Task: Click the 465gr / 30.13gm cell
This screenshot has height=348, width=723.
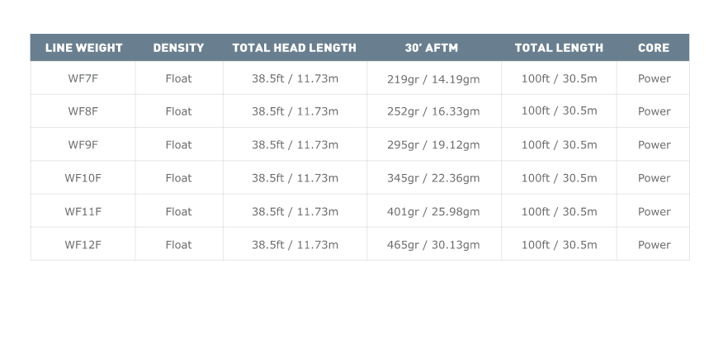Action: 433,245
